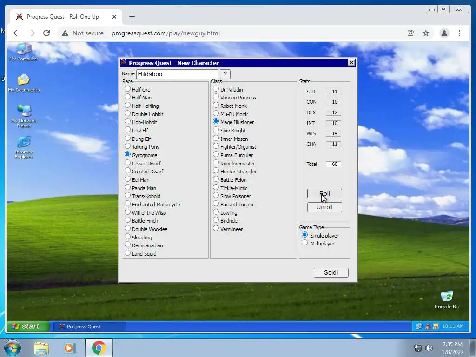Open a new browser tab
The image size is (476, 357).
coord(132,17)
